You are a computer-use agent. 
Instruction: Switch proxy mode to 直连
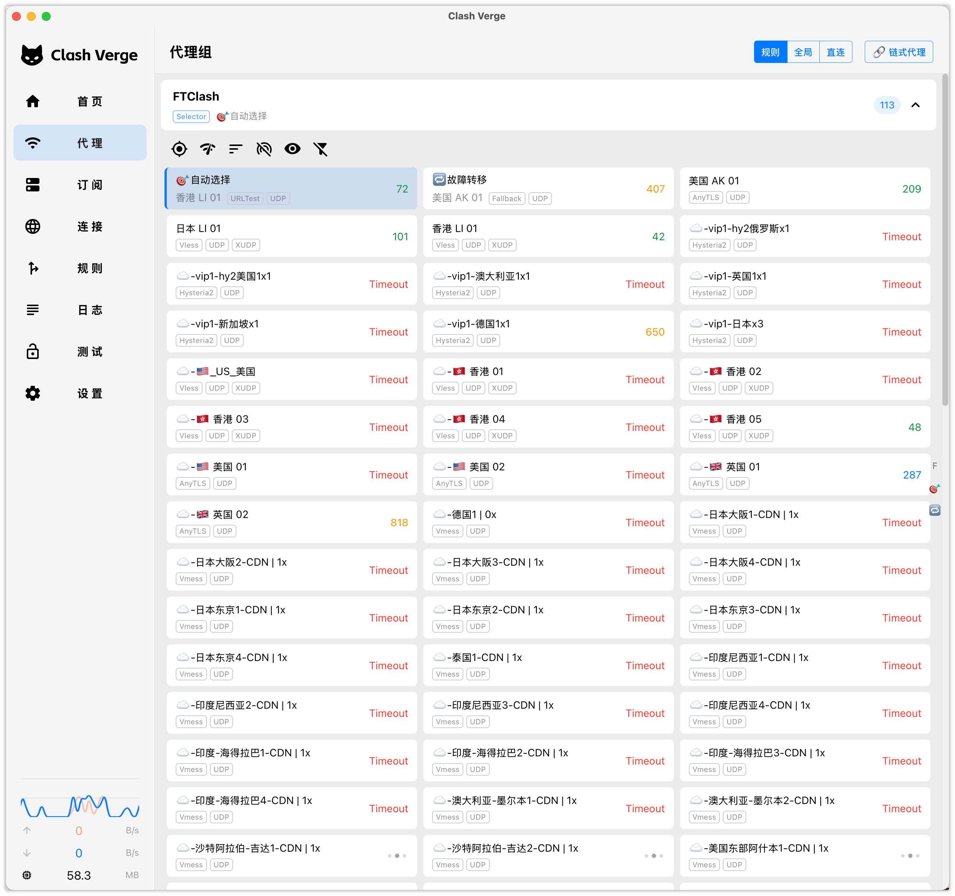click(x=836, y=52)
